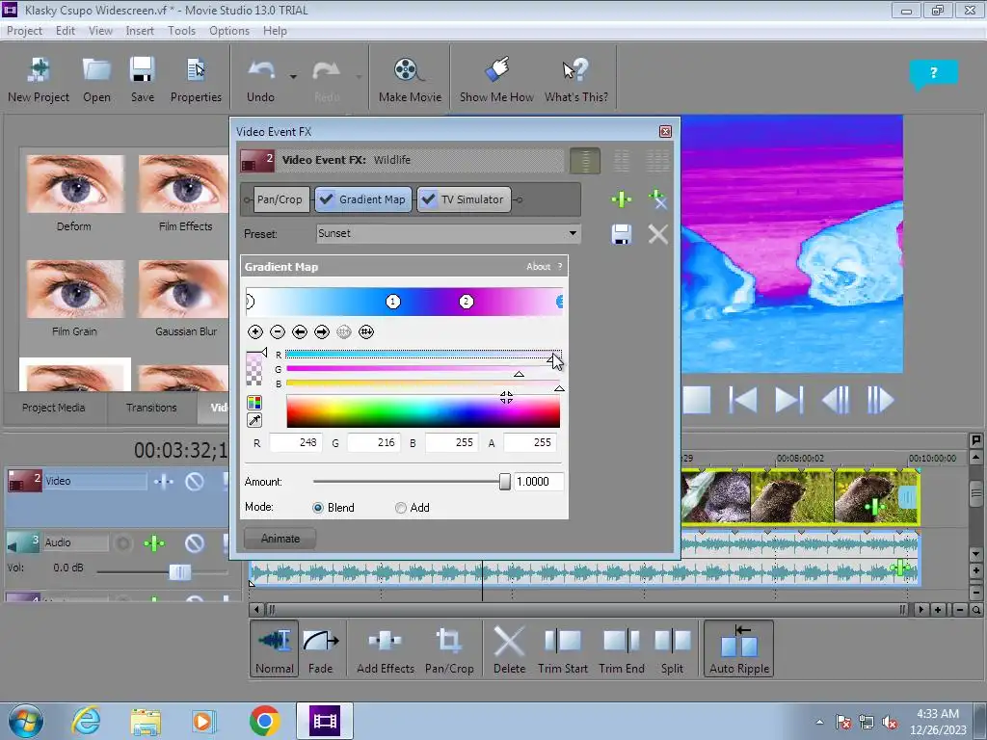Open Google Chrome from the taskbar
The height and width of the screenshot is (740, 987).
point(264,721)
